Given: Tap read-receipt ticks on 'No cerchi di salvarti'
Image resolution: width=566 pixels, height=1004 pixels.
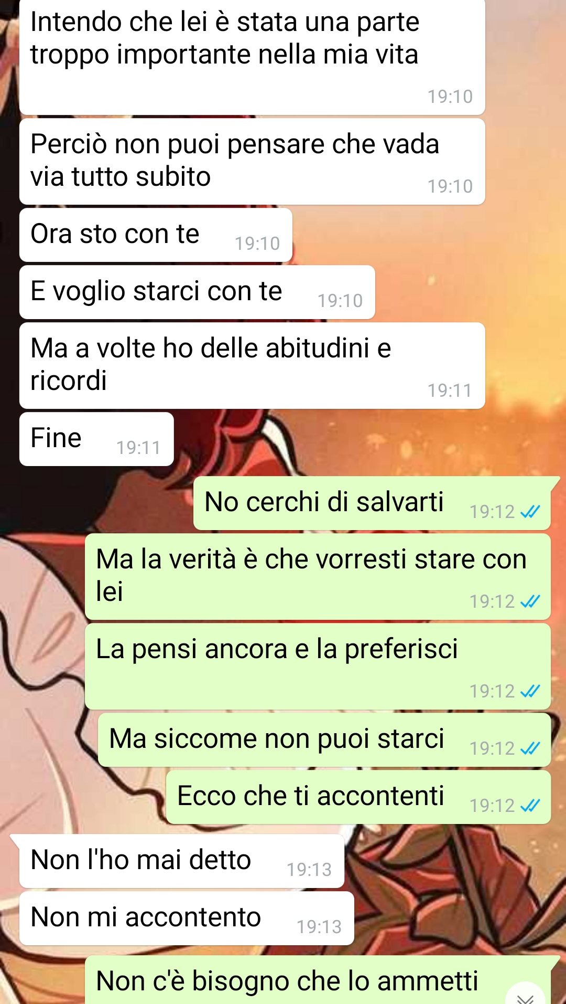Looking at the screenshot, I should coord(530,512).
